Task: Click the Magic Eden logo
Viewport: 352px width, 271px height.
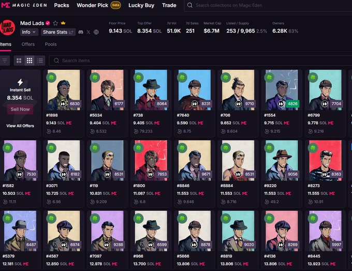Action: coord(24,5)
